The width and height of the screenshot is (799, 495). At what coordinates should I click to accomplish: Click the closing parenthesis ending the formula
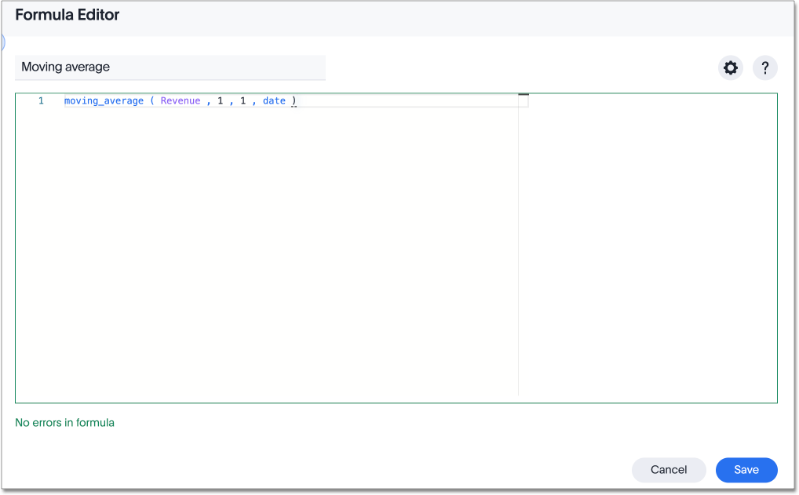point(292,100)
